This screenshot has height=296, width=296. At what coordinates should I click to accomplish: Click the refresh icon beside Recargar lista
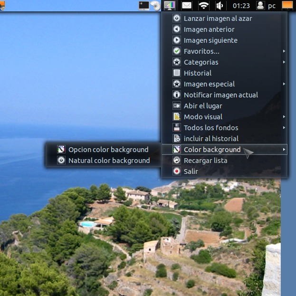[177, 161]
